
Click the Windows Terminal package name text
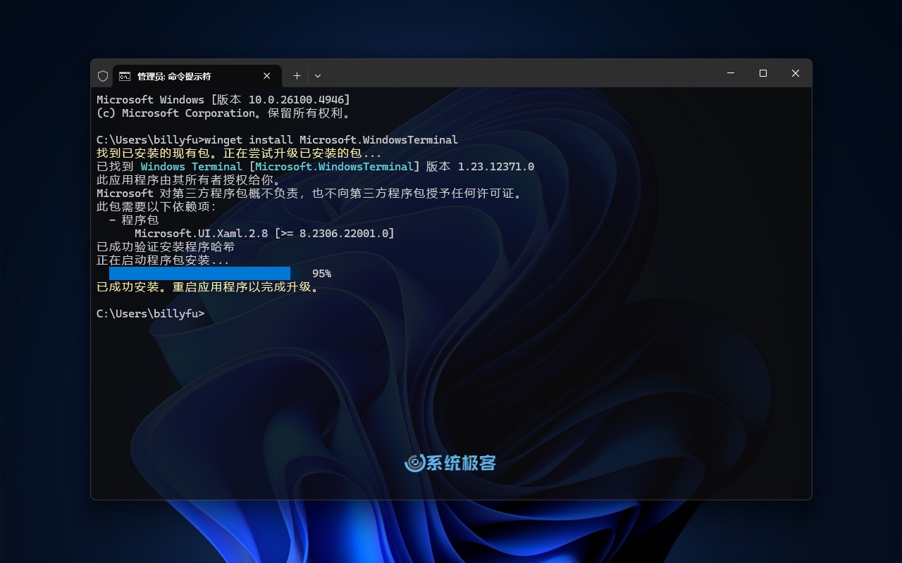pyautogui.click(x=192, y=166)
